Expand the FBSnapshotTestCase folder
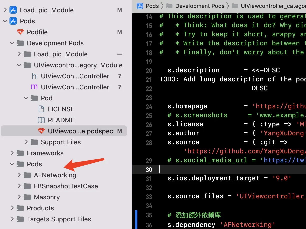Image resolution: width=306 pixels, height=229 pixels. tap(19, 186)
